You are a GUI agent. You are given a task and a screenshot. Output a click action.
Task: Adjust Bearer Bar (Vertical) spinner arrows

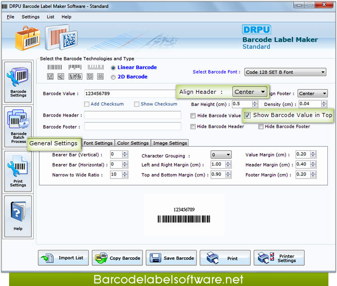(x=125, y=154)
